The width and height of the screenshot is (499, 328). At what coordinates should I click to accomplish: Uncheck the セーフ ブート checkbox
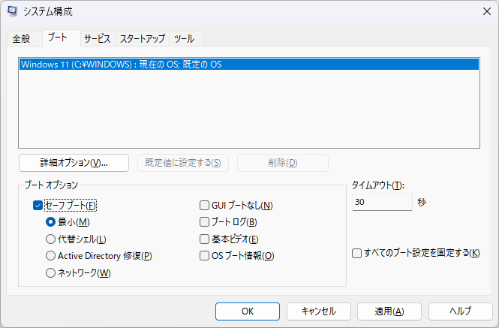(x=38, y=205)
